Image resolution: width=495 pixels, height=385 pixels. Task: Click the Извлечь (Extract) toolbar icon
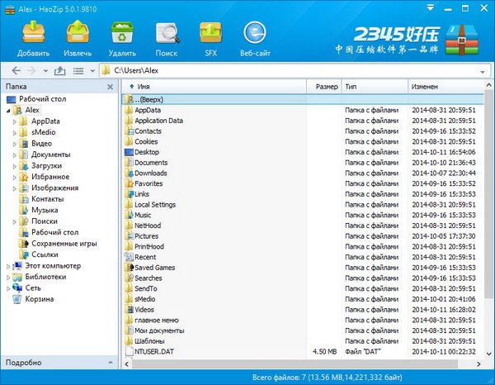pos(78,32)
